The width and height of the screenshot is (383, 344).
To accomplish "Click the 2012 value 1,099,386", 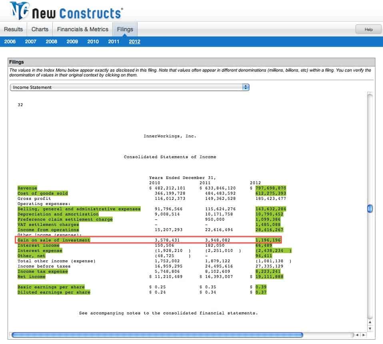I will pos(268,219).
